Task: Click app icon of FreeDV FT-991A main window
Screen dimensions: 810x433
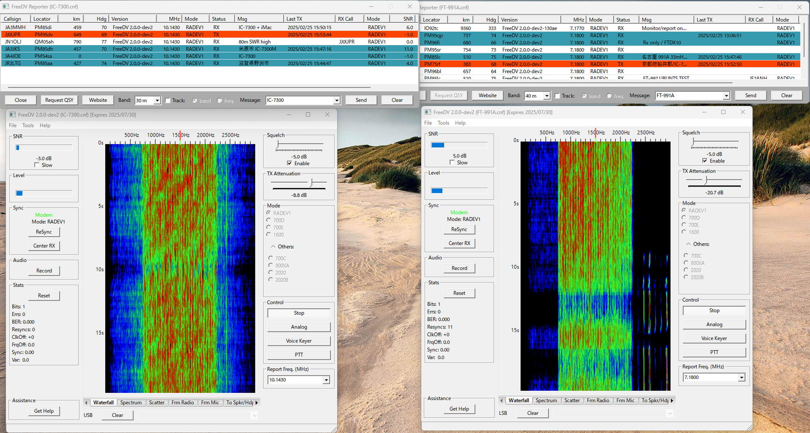Action: 428,112
